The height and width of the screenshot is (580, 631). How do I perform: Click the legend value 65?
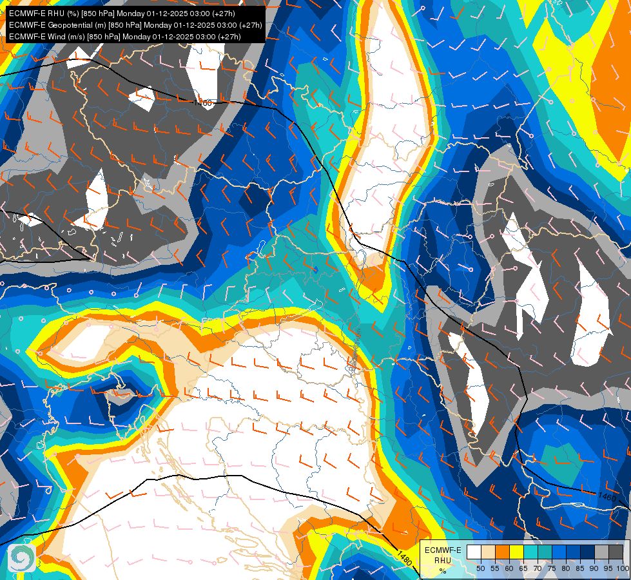[x=523, y=568]
